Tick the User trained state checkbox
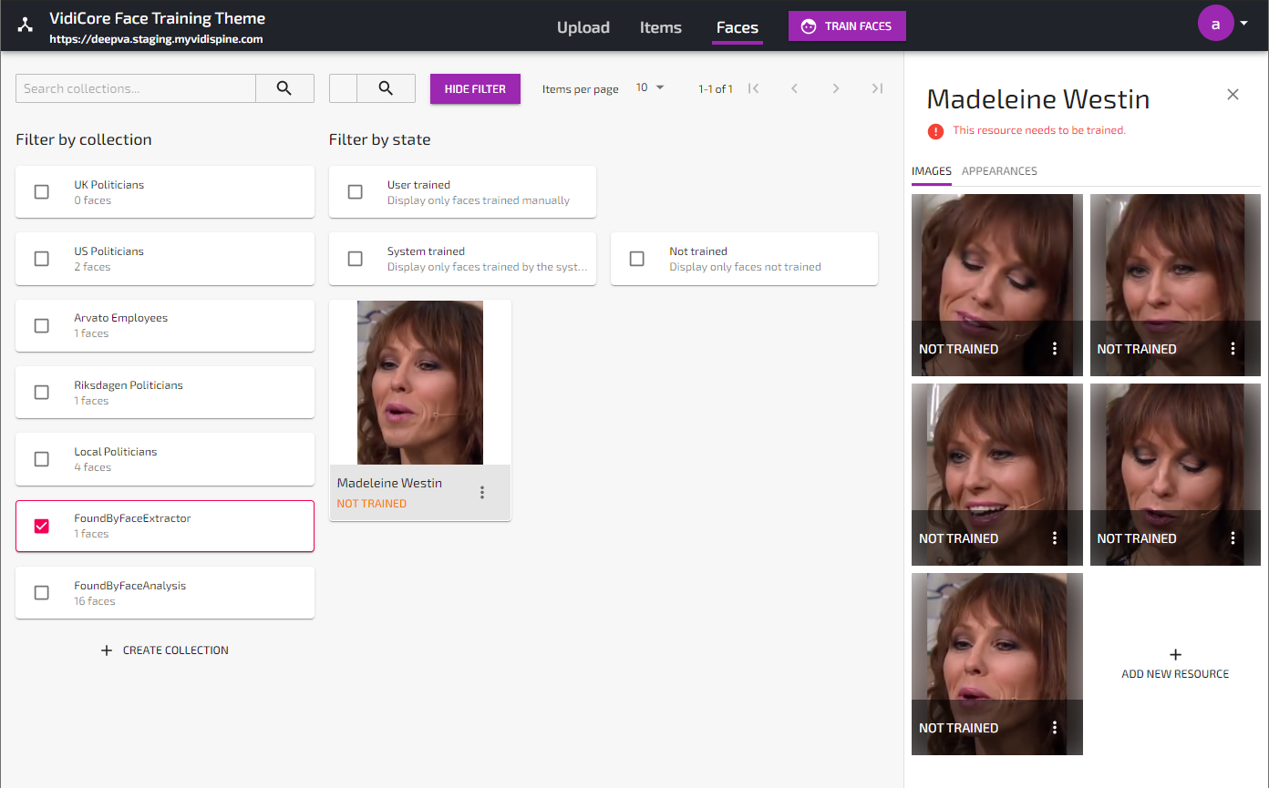The width and height of the screenshot is (1269, 788). (x=356, y=192)
